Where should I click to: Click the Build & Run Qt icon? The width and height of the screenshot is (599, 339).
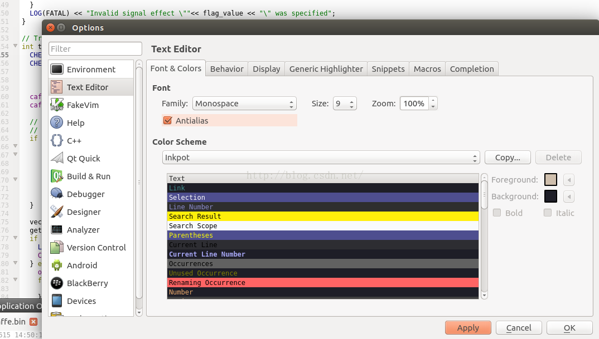point(56,176)
